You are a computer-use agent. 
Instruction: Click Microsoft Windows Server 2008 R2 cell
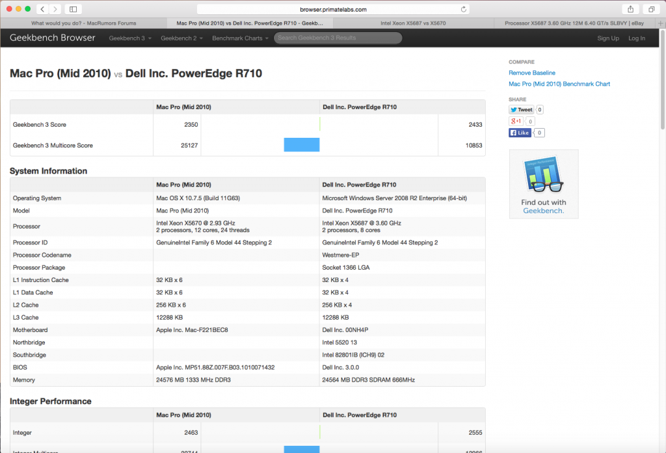click(394, 198)
